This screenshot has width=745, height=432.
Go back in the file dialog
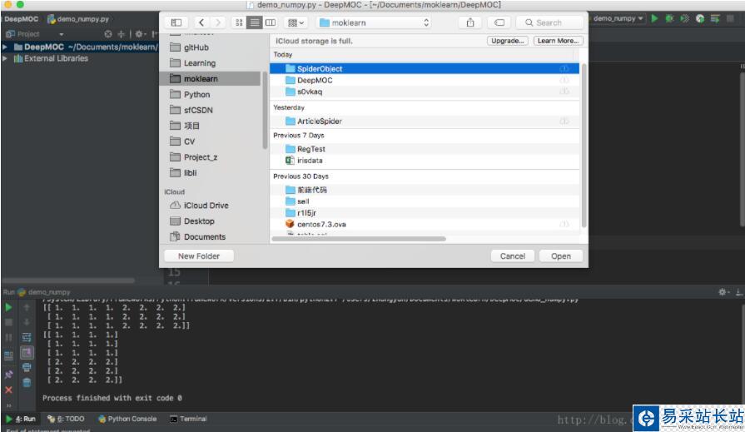(201, 22)
